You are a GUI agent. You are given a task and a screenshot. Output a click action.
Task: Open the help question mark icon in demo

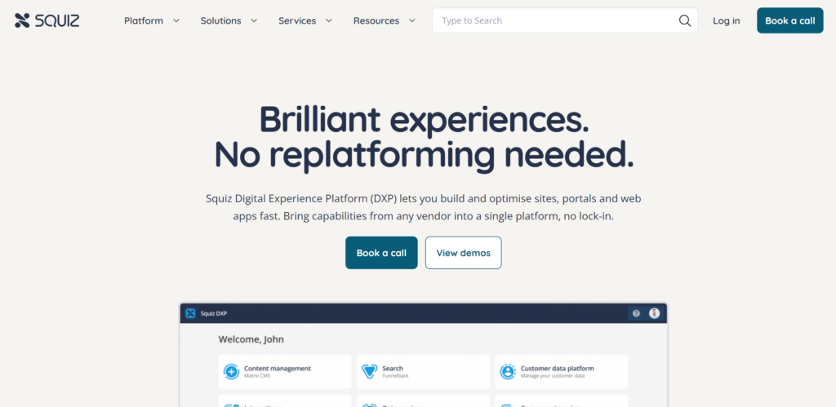[635, 313]
